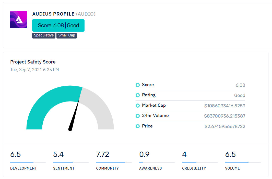
Task: Click the AUDIUS PROFILE heading
Action: pyautogui.click(x=53, y=14)
